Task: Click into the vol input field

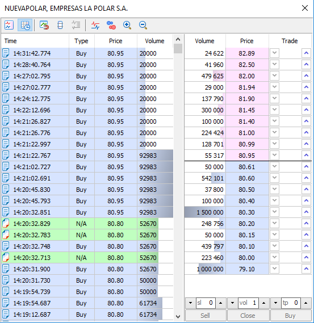Action: pos(248,303)
